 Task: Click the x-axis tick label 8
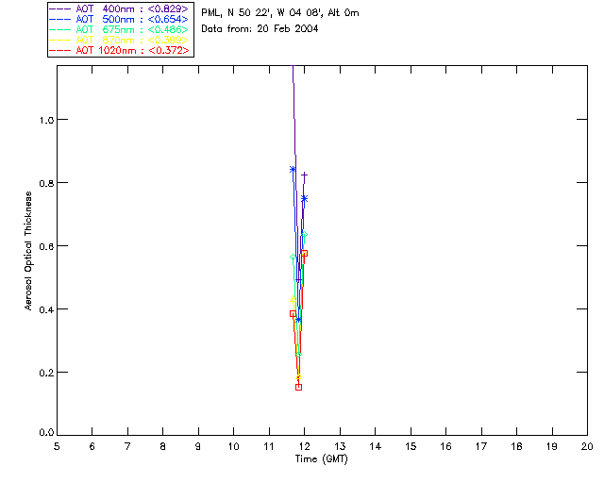coord(162,446)
